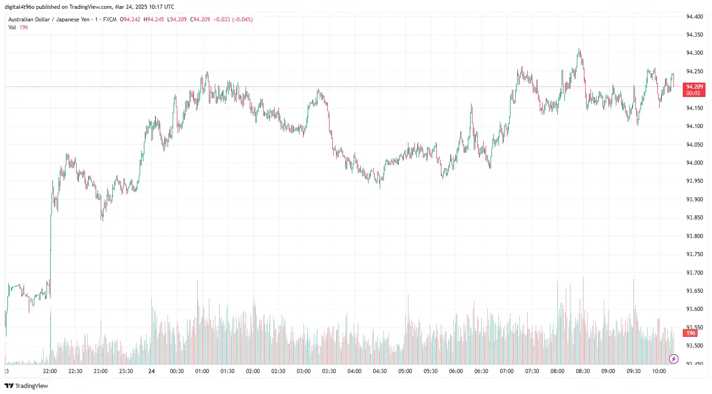Click the 94.300 price axis label
This screenshot has width=712, height=394.
point(694,53)
